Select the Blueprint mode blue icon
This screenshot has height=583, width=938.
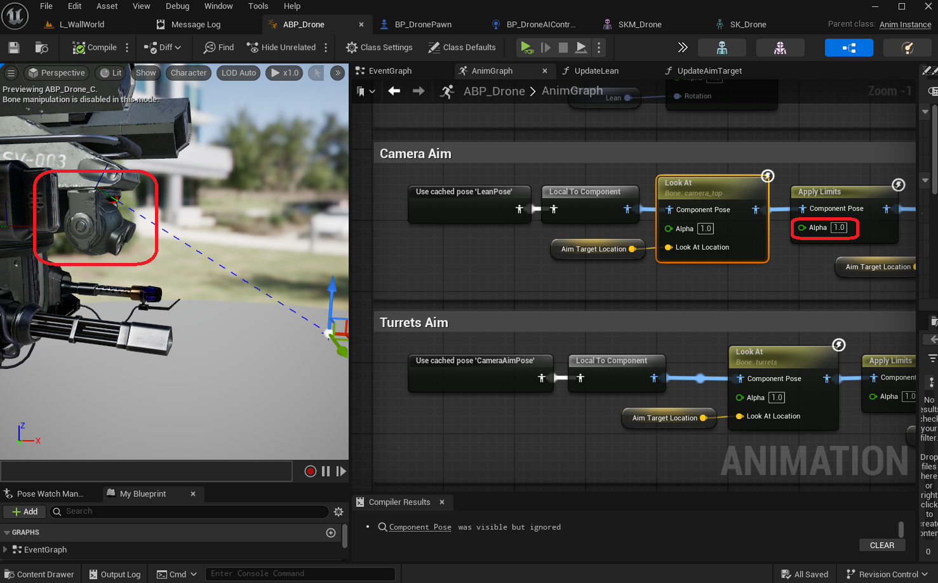(x=849, y=48)
